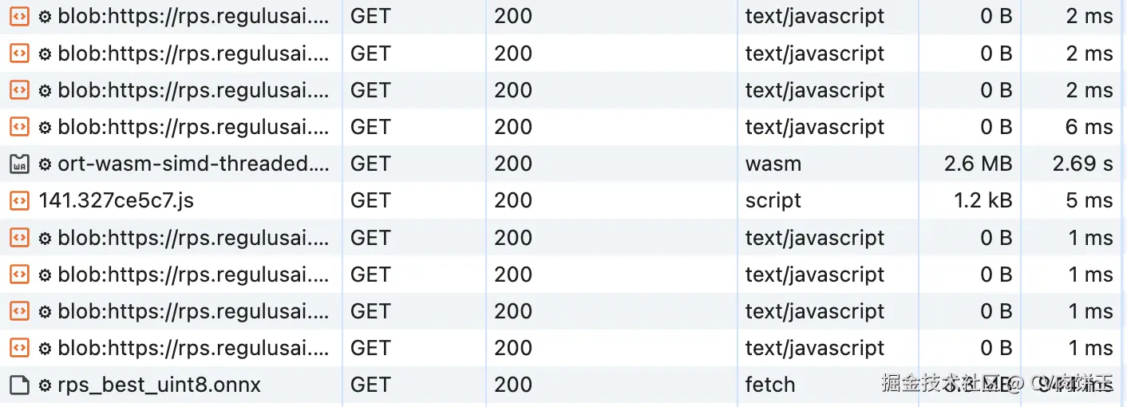Click the wasm type cell
Viewport: 1127px width, 407px height.
(773, 164)
